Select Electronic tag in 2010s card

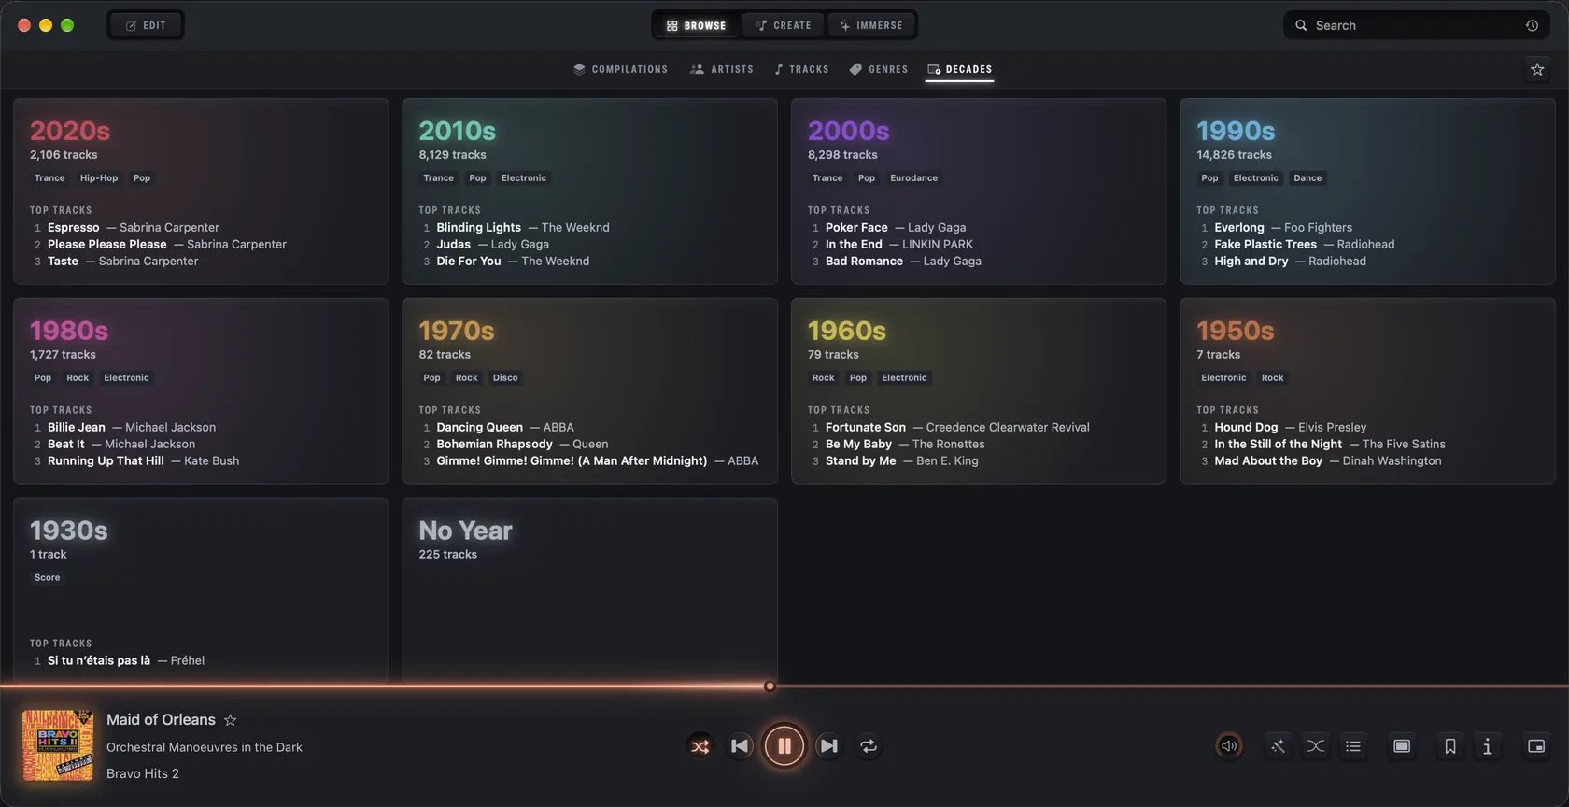pyautogui.click(x=524, y=178)
